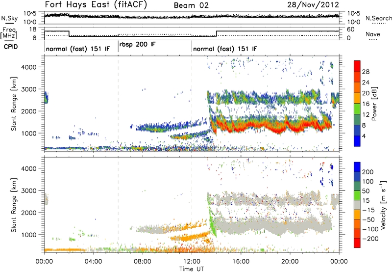Click "Power [dB]" colorbar title

[x=374, y=104]
